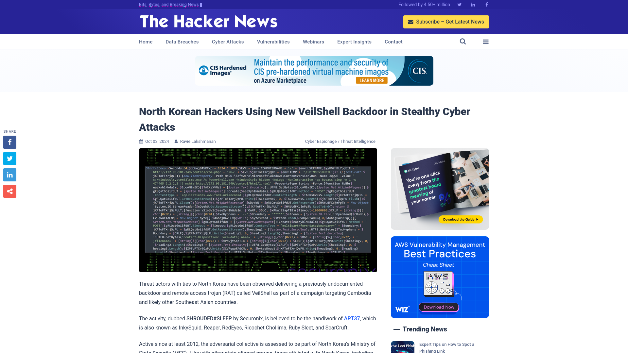
Task: Open the hamburger menu icon
Action: click(x=486, y=42)
